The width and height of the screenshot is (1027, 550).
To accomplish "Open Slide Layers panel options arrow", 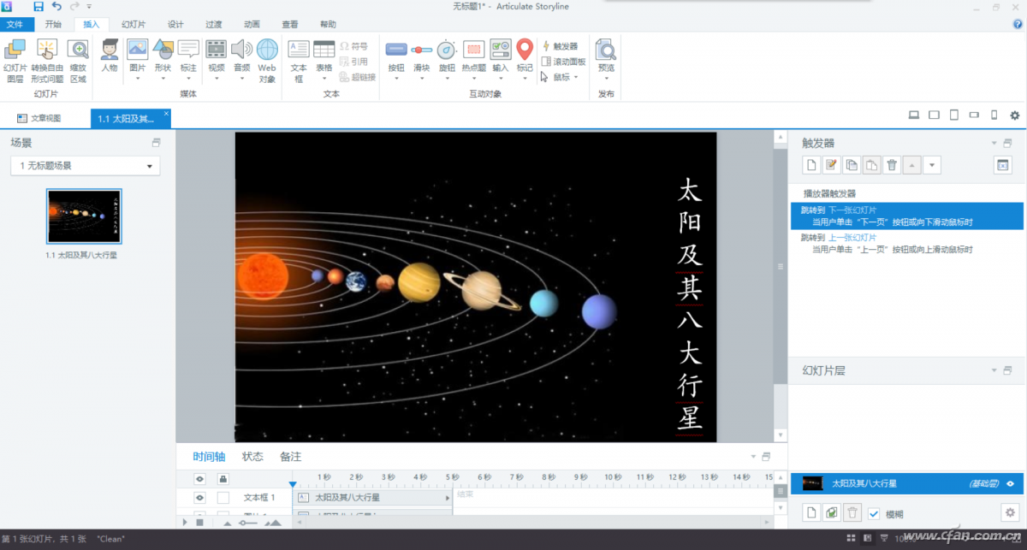I will (x=994, y=370).
